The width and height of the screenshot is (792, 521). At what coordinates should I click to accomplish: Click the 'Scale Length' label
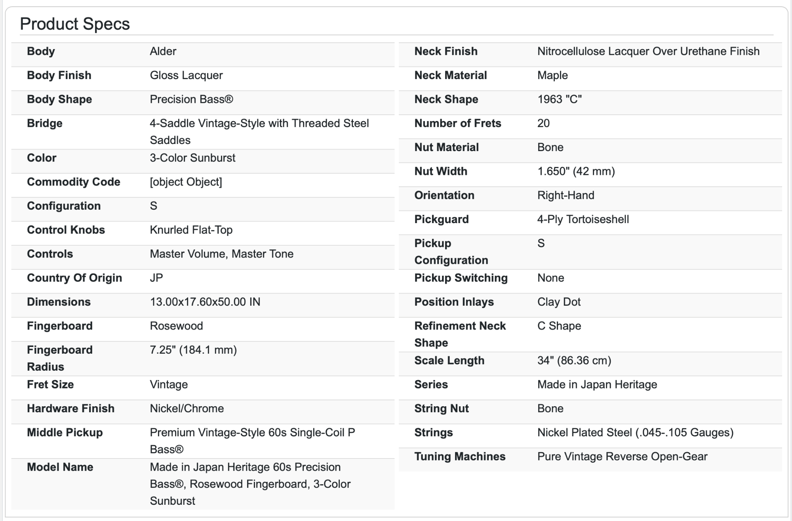(449, 361)
